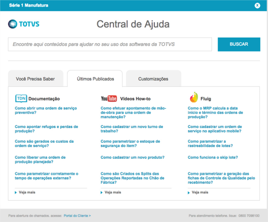Click the YouTube logo icon

point(109,99)
